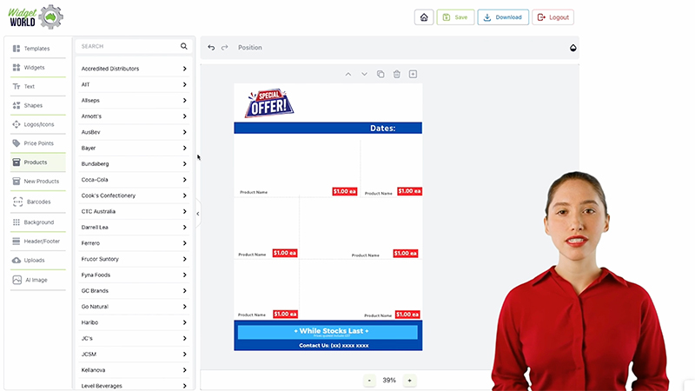This screenshot has height=391, width=695.
Task: Duplicate the page with copy icon
Action: coord(381,75)
